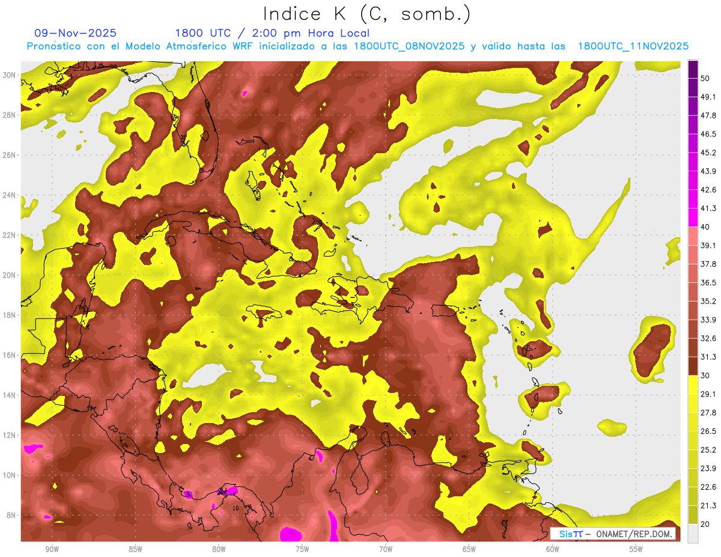This screenshot has height=557, width=721.
Task: Click the latitude label '16N'
Action: [9, 355]
